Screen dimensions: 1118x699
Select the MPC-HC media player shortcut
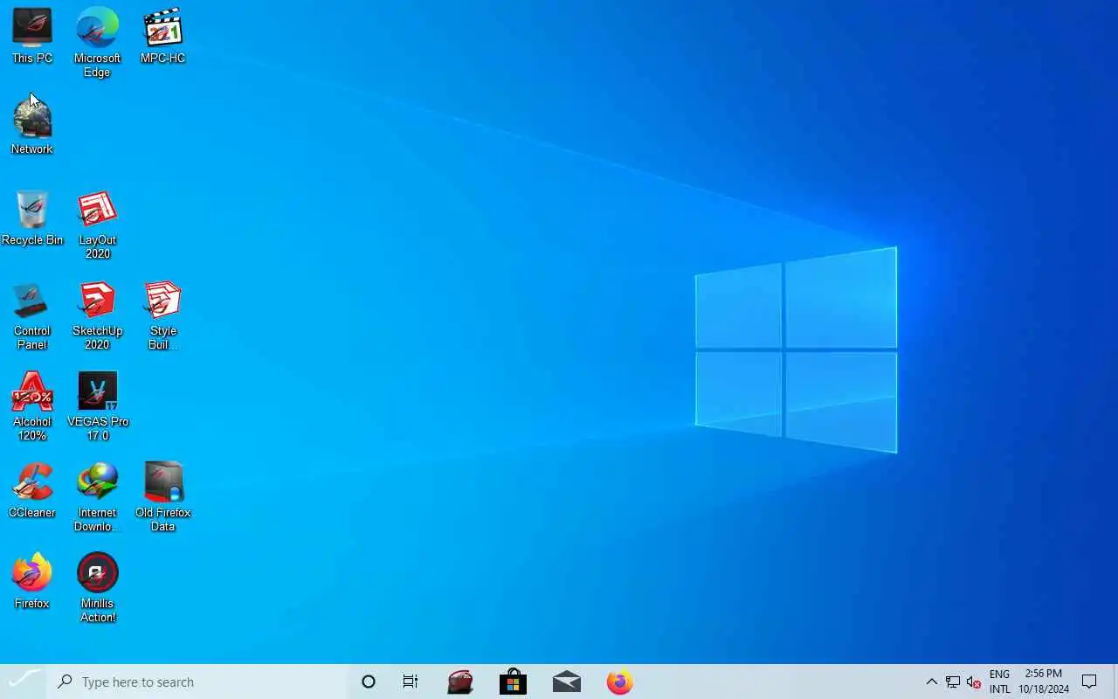(x=162, y=37)
